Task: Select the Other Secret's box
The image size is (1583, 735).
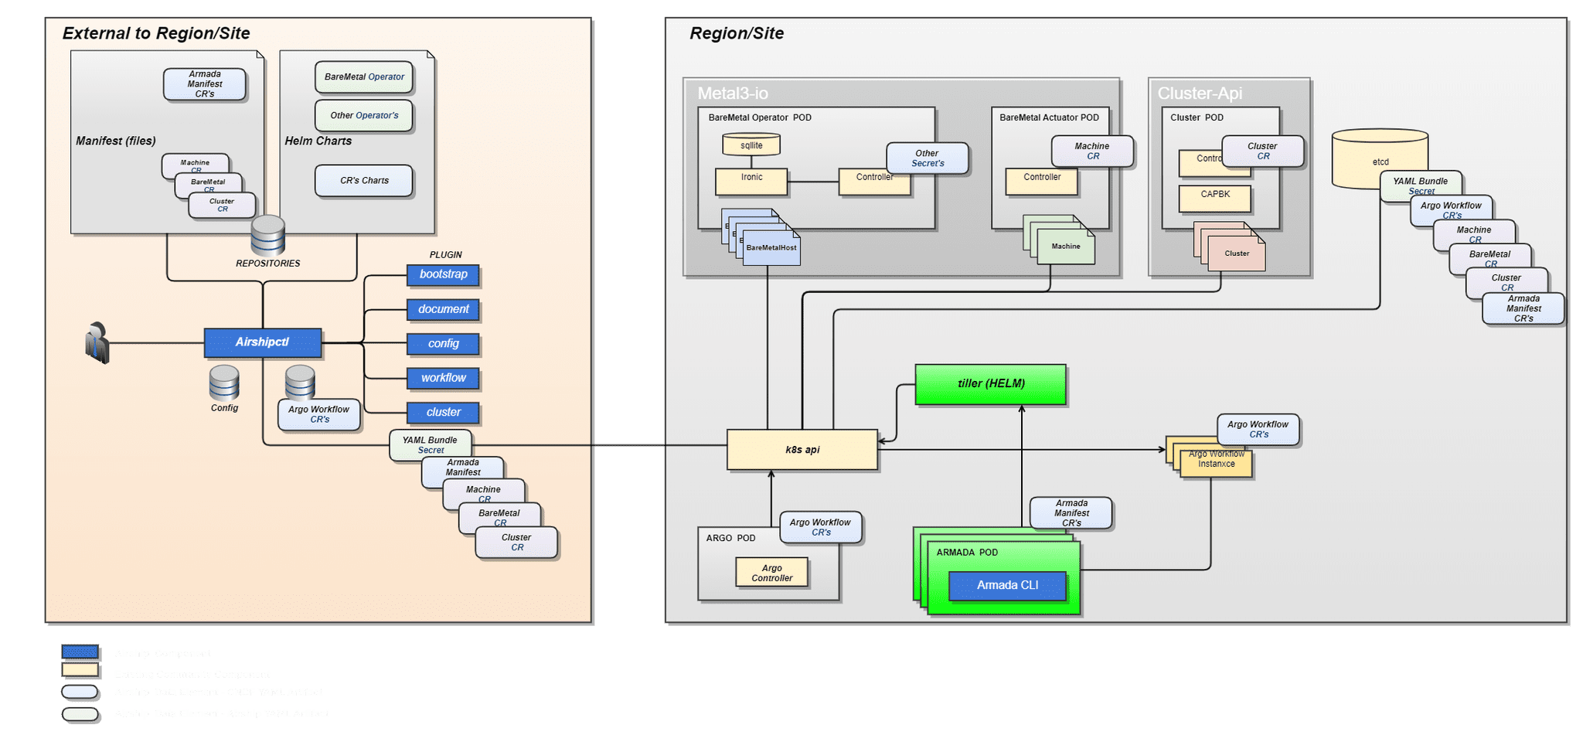Action: click(x=928, y=158)
